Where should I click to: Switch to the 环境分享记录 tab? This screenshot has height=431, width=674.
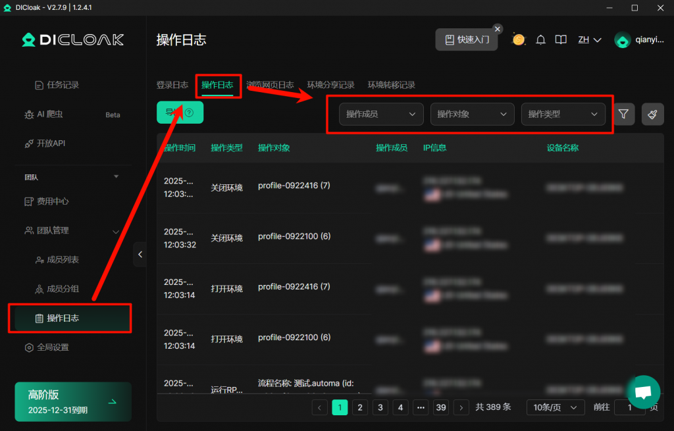pyautogui.click(x=330, y=85)
